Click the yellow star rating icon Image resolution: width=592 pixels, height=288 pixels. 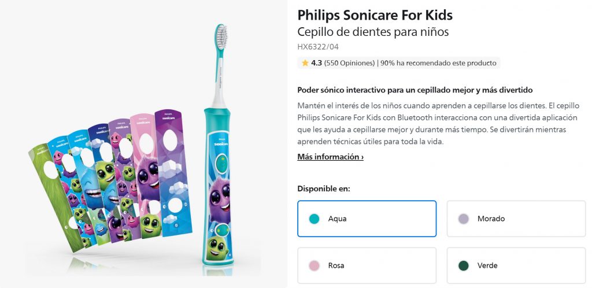(305, 63)
